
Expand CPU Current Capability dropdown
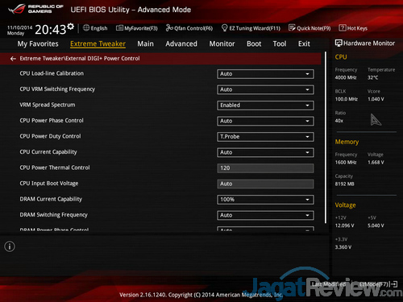[x=265, y=152]
